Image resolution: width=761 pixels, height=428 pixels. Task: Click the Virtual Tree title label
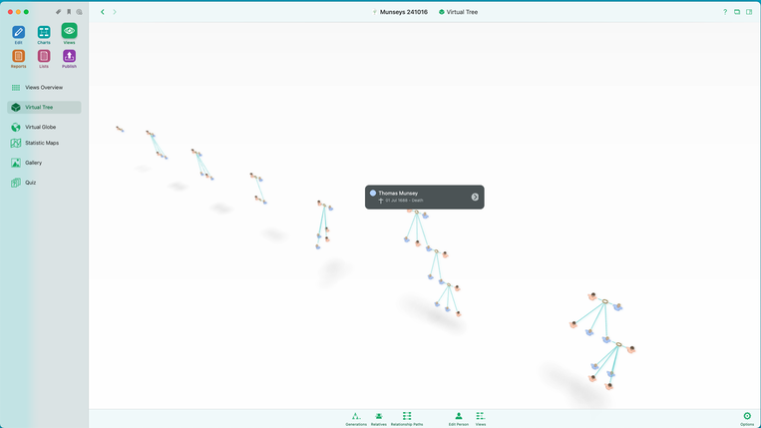(462, 12)
